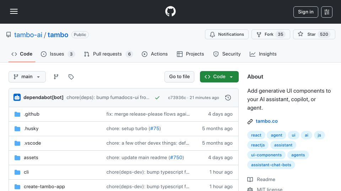Click the Sign in button

pyautogui.click(x=305, y=12)
